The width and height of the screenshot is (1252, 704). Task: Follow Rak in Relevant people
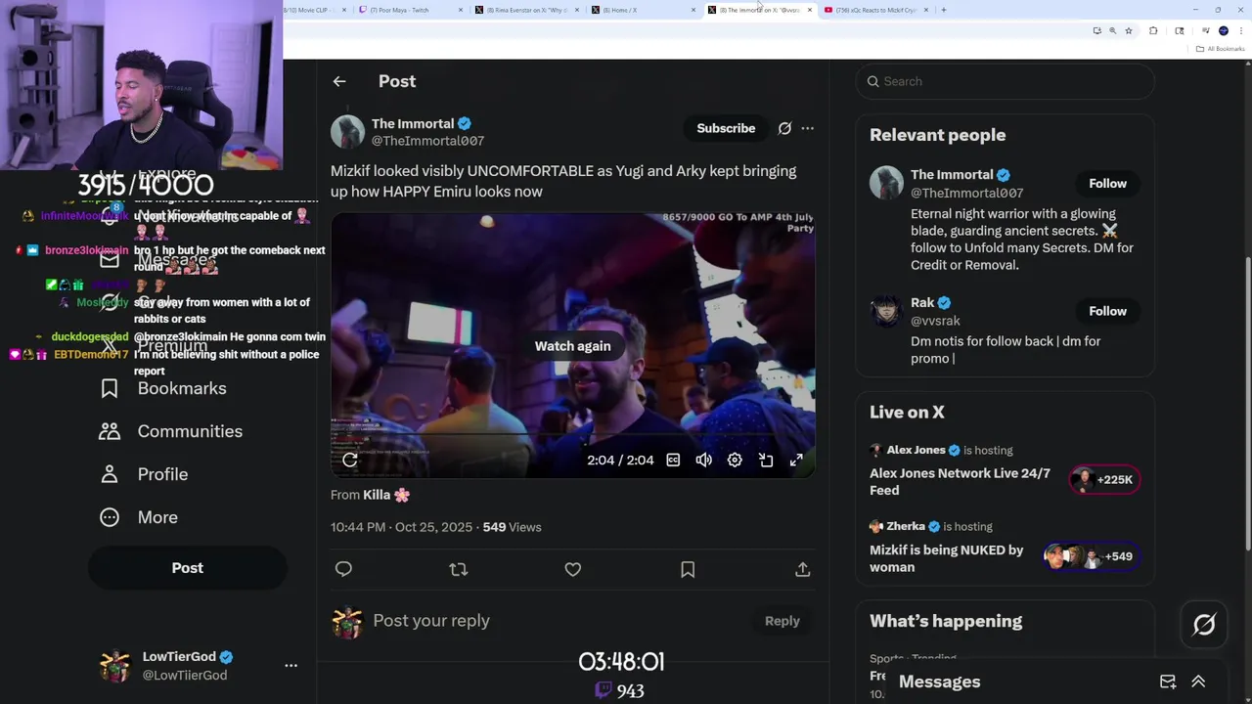(x=1107, y=311)
